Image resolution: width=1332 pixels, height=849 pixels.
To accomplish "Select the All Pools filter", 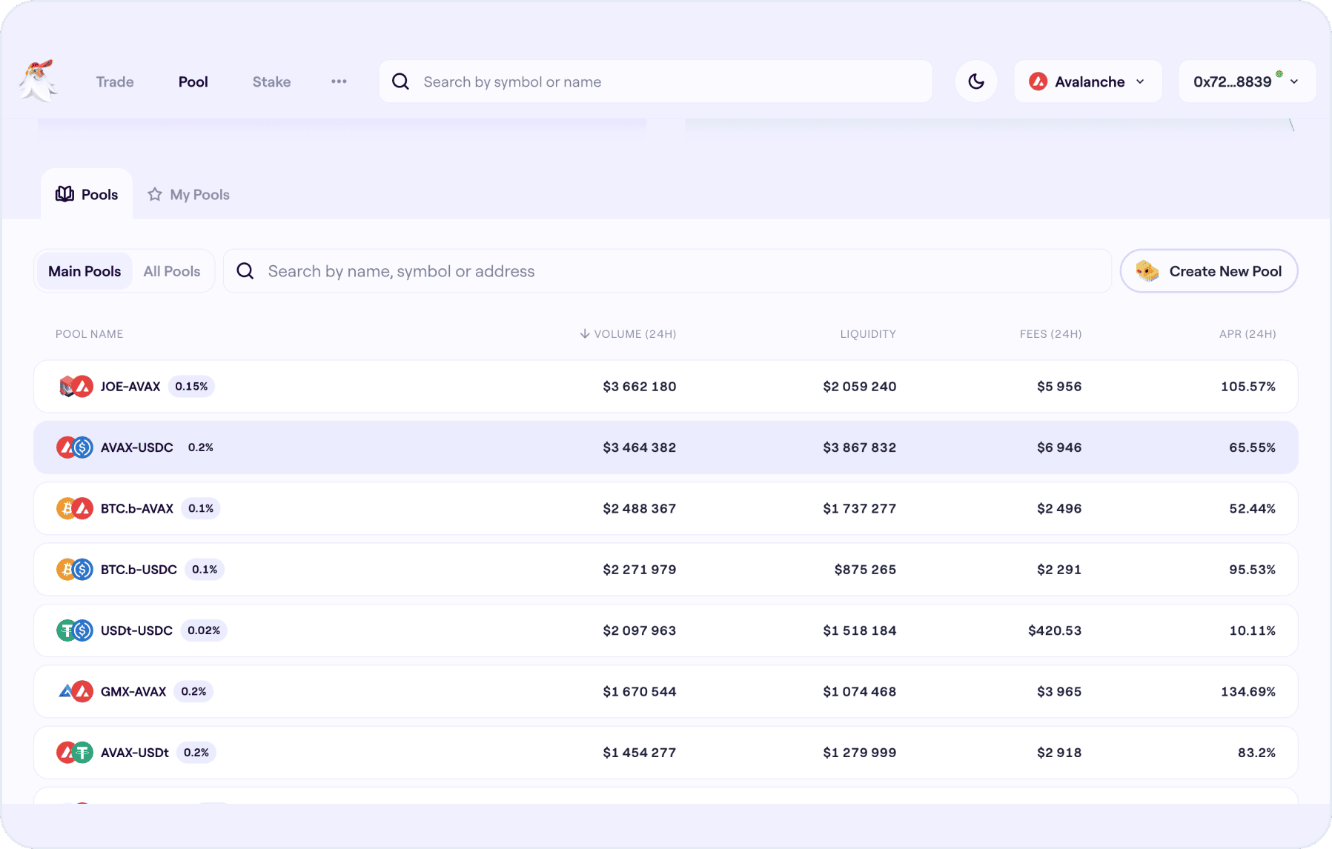I will click(172, 271).
